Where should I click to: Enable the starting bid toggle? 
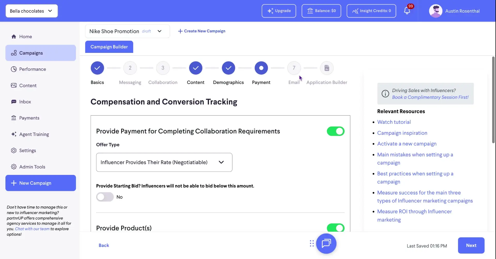(104, 197)
